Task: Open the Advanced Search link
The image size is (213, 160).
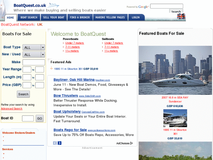Action: (x=12, y=109)
